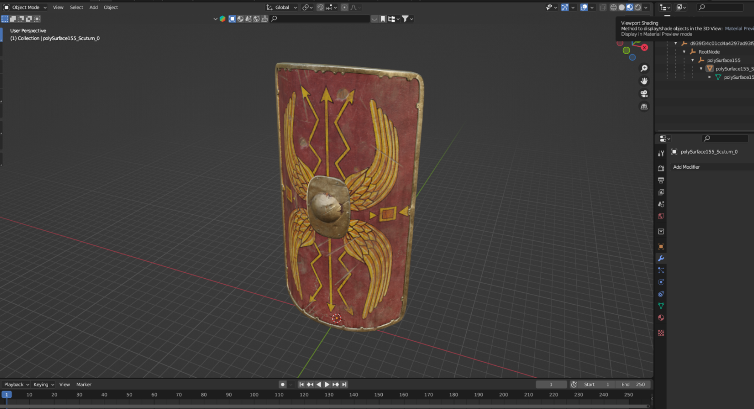Toggle the auto keying record dot
Screen dimensions: 754x409
tap(282, 385)
